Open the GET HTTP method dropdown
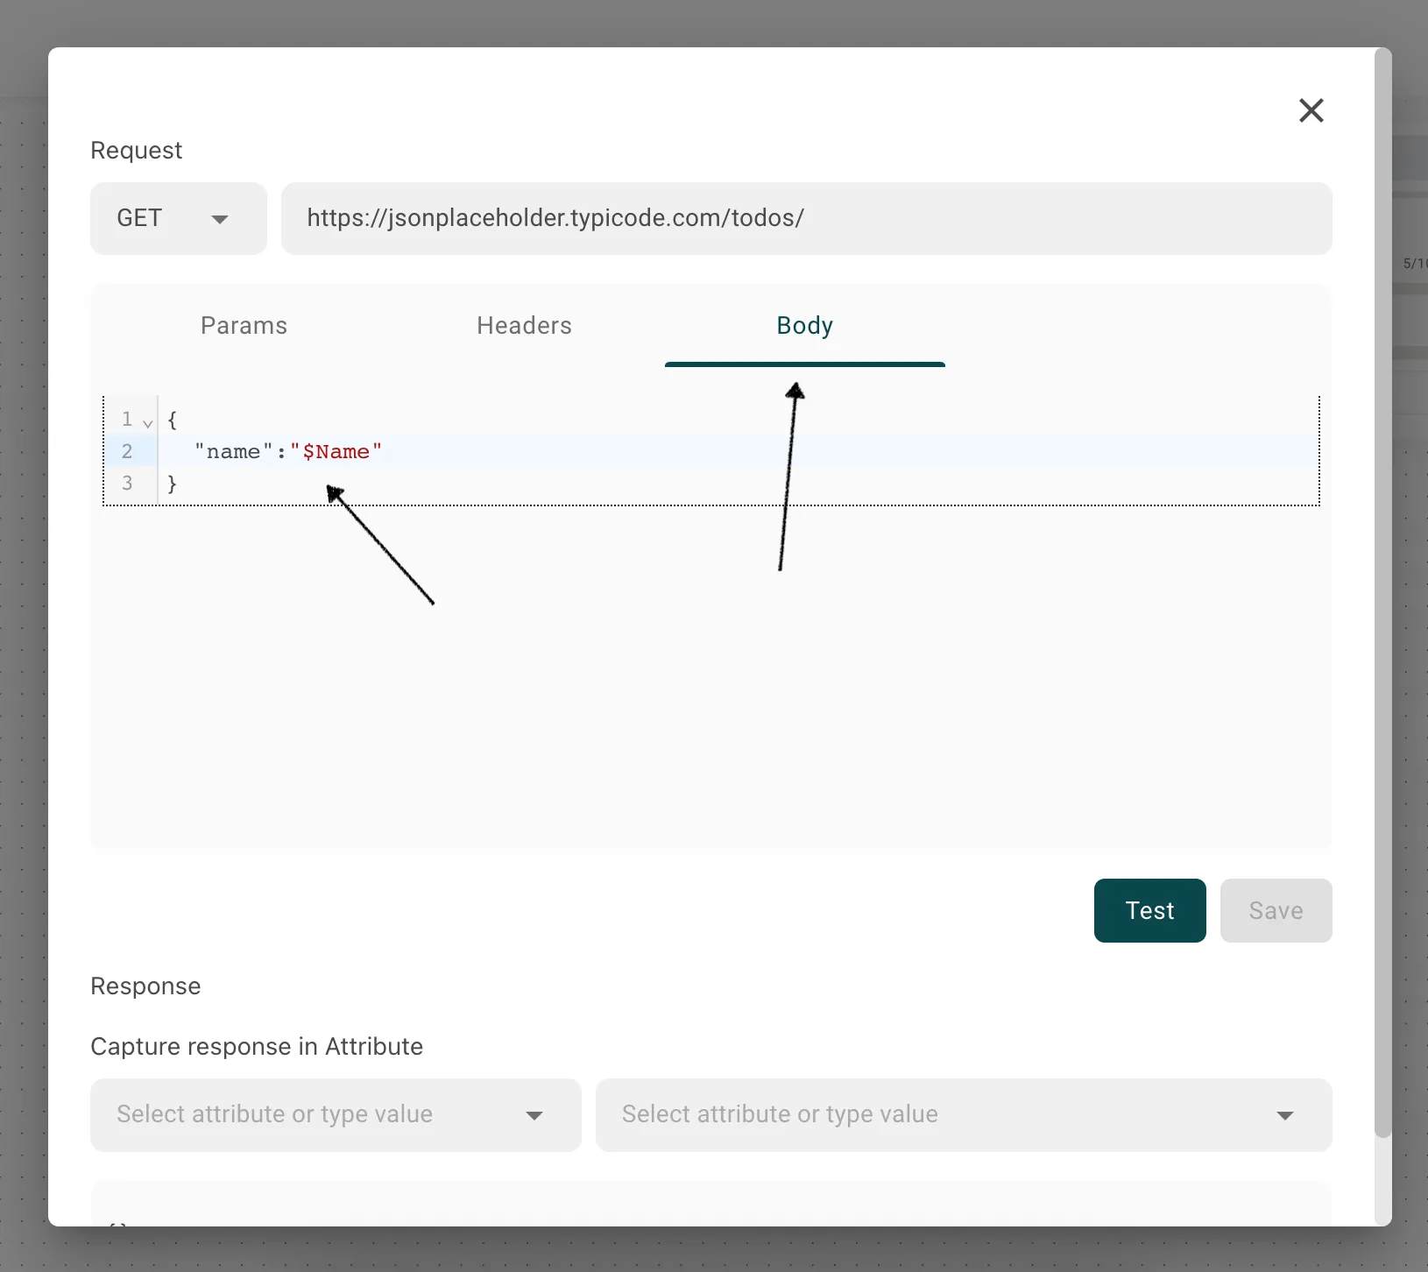This screenshot has width=1428, height=1272. click(x=178, y=218)
